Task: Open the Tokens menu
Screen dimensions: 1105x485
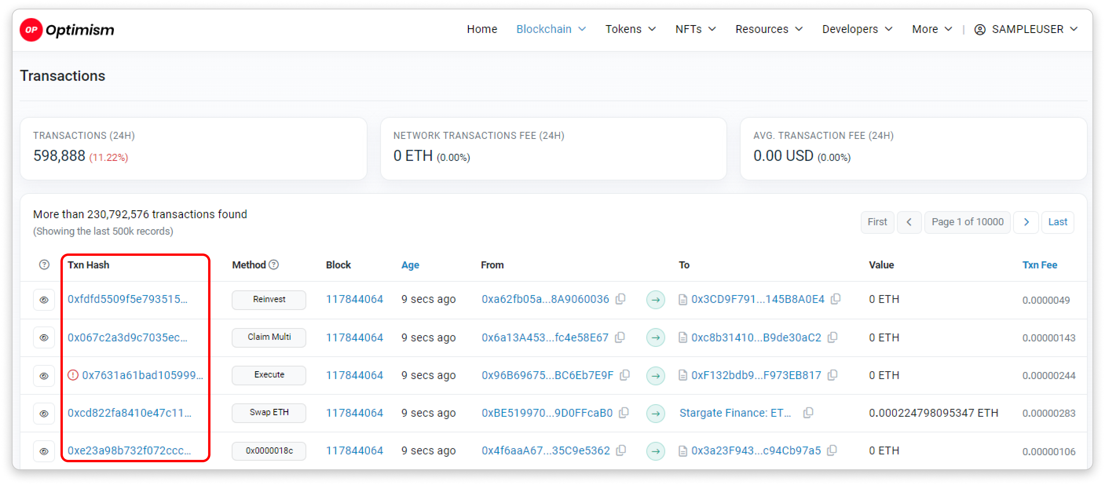Action: click(x=630, y=29)
